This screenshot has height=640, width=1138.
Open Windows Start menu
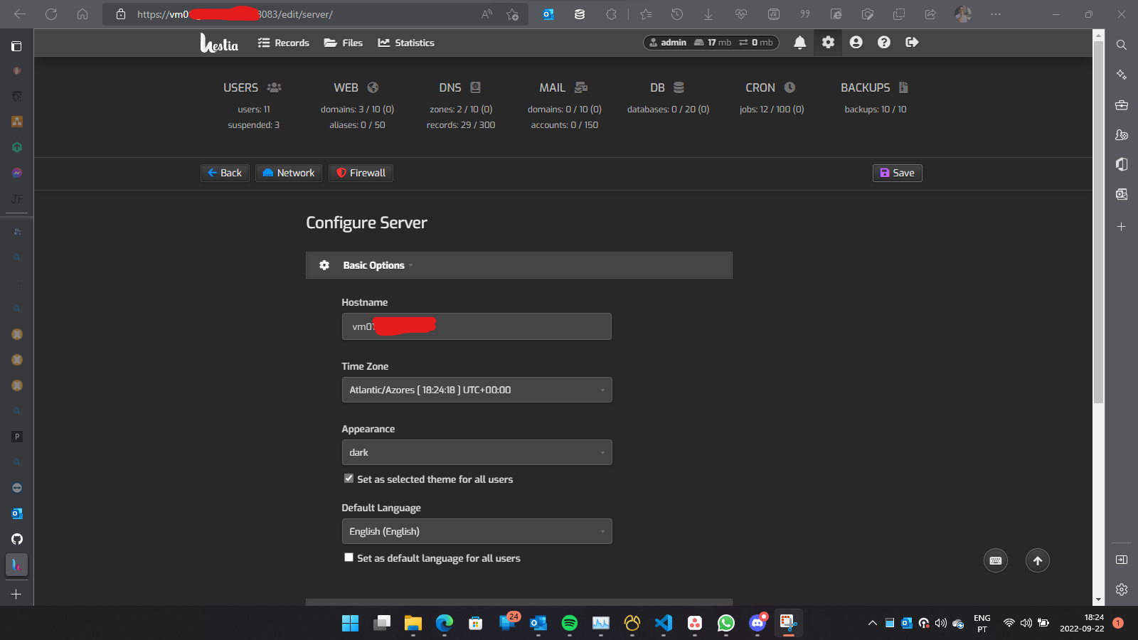(x=350, y=624)
